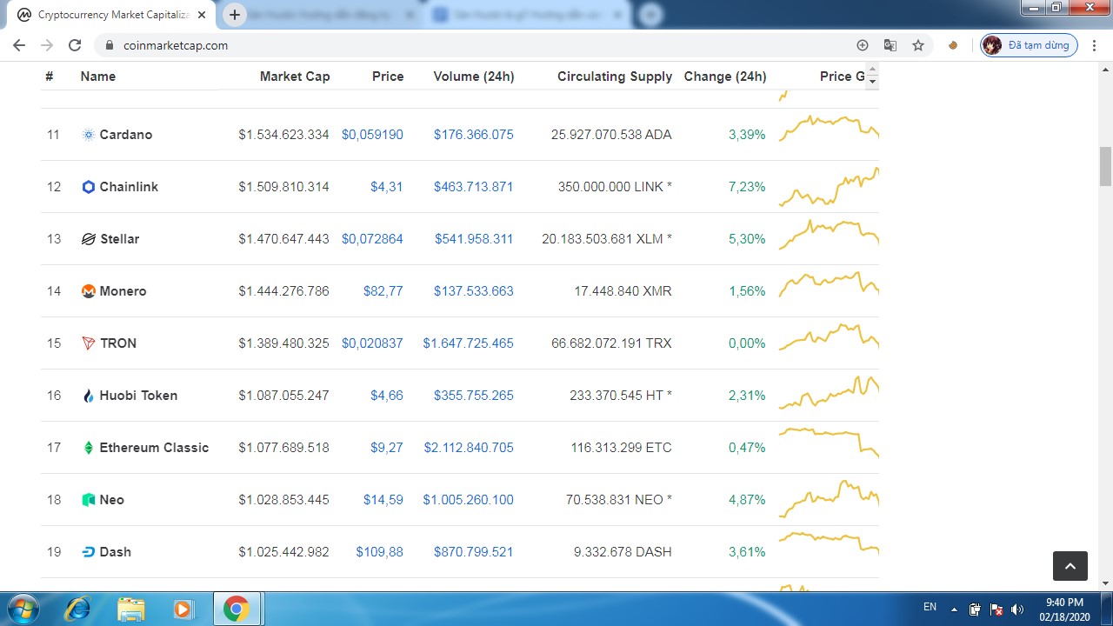
Task: Sort by Market Cap column header
Action: pos(295,77)
